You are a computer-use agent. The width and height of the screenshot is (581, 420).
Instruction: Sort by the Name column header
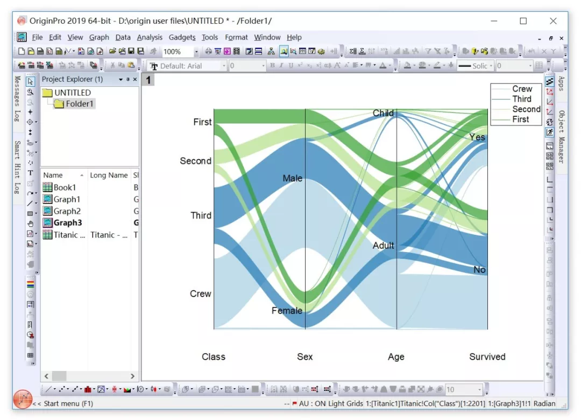63,175
